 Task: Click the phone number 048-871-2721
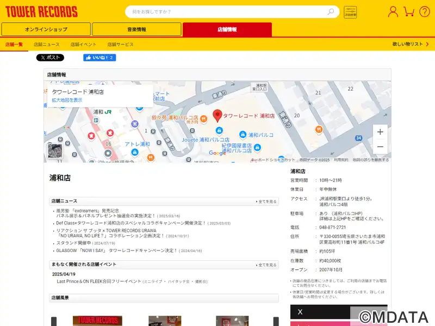333,227
